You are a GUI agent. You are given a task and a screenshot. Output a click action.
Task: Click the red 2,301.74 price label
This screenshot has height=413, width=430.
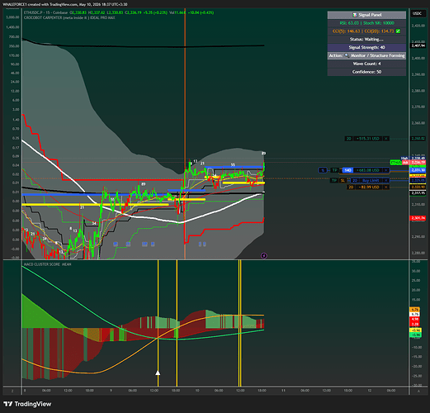click(x=418, y=218)
